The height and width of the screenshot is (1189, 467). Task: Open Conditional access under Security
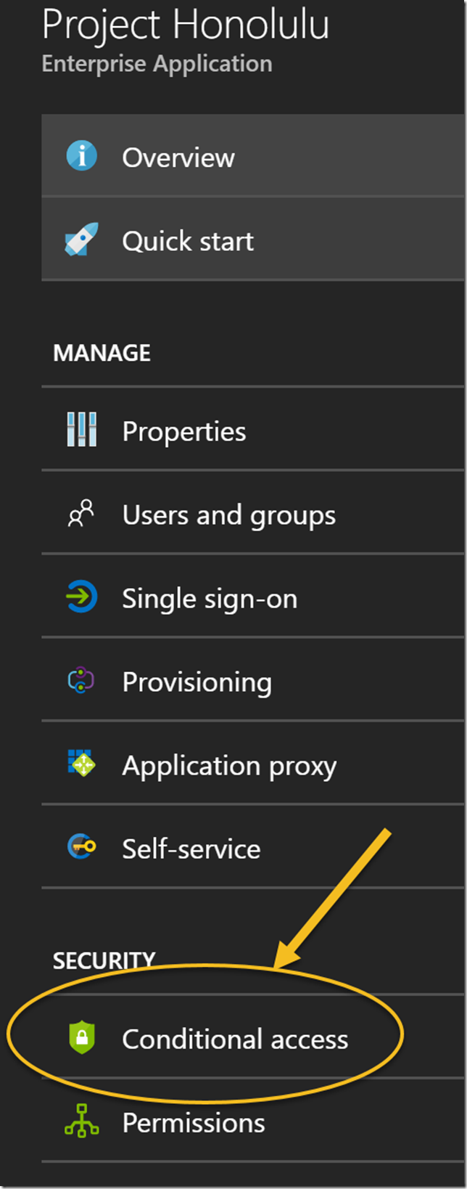point(235,1039)
